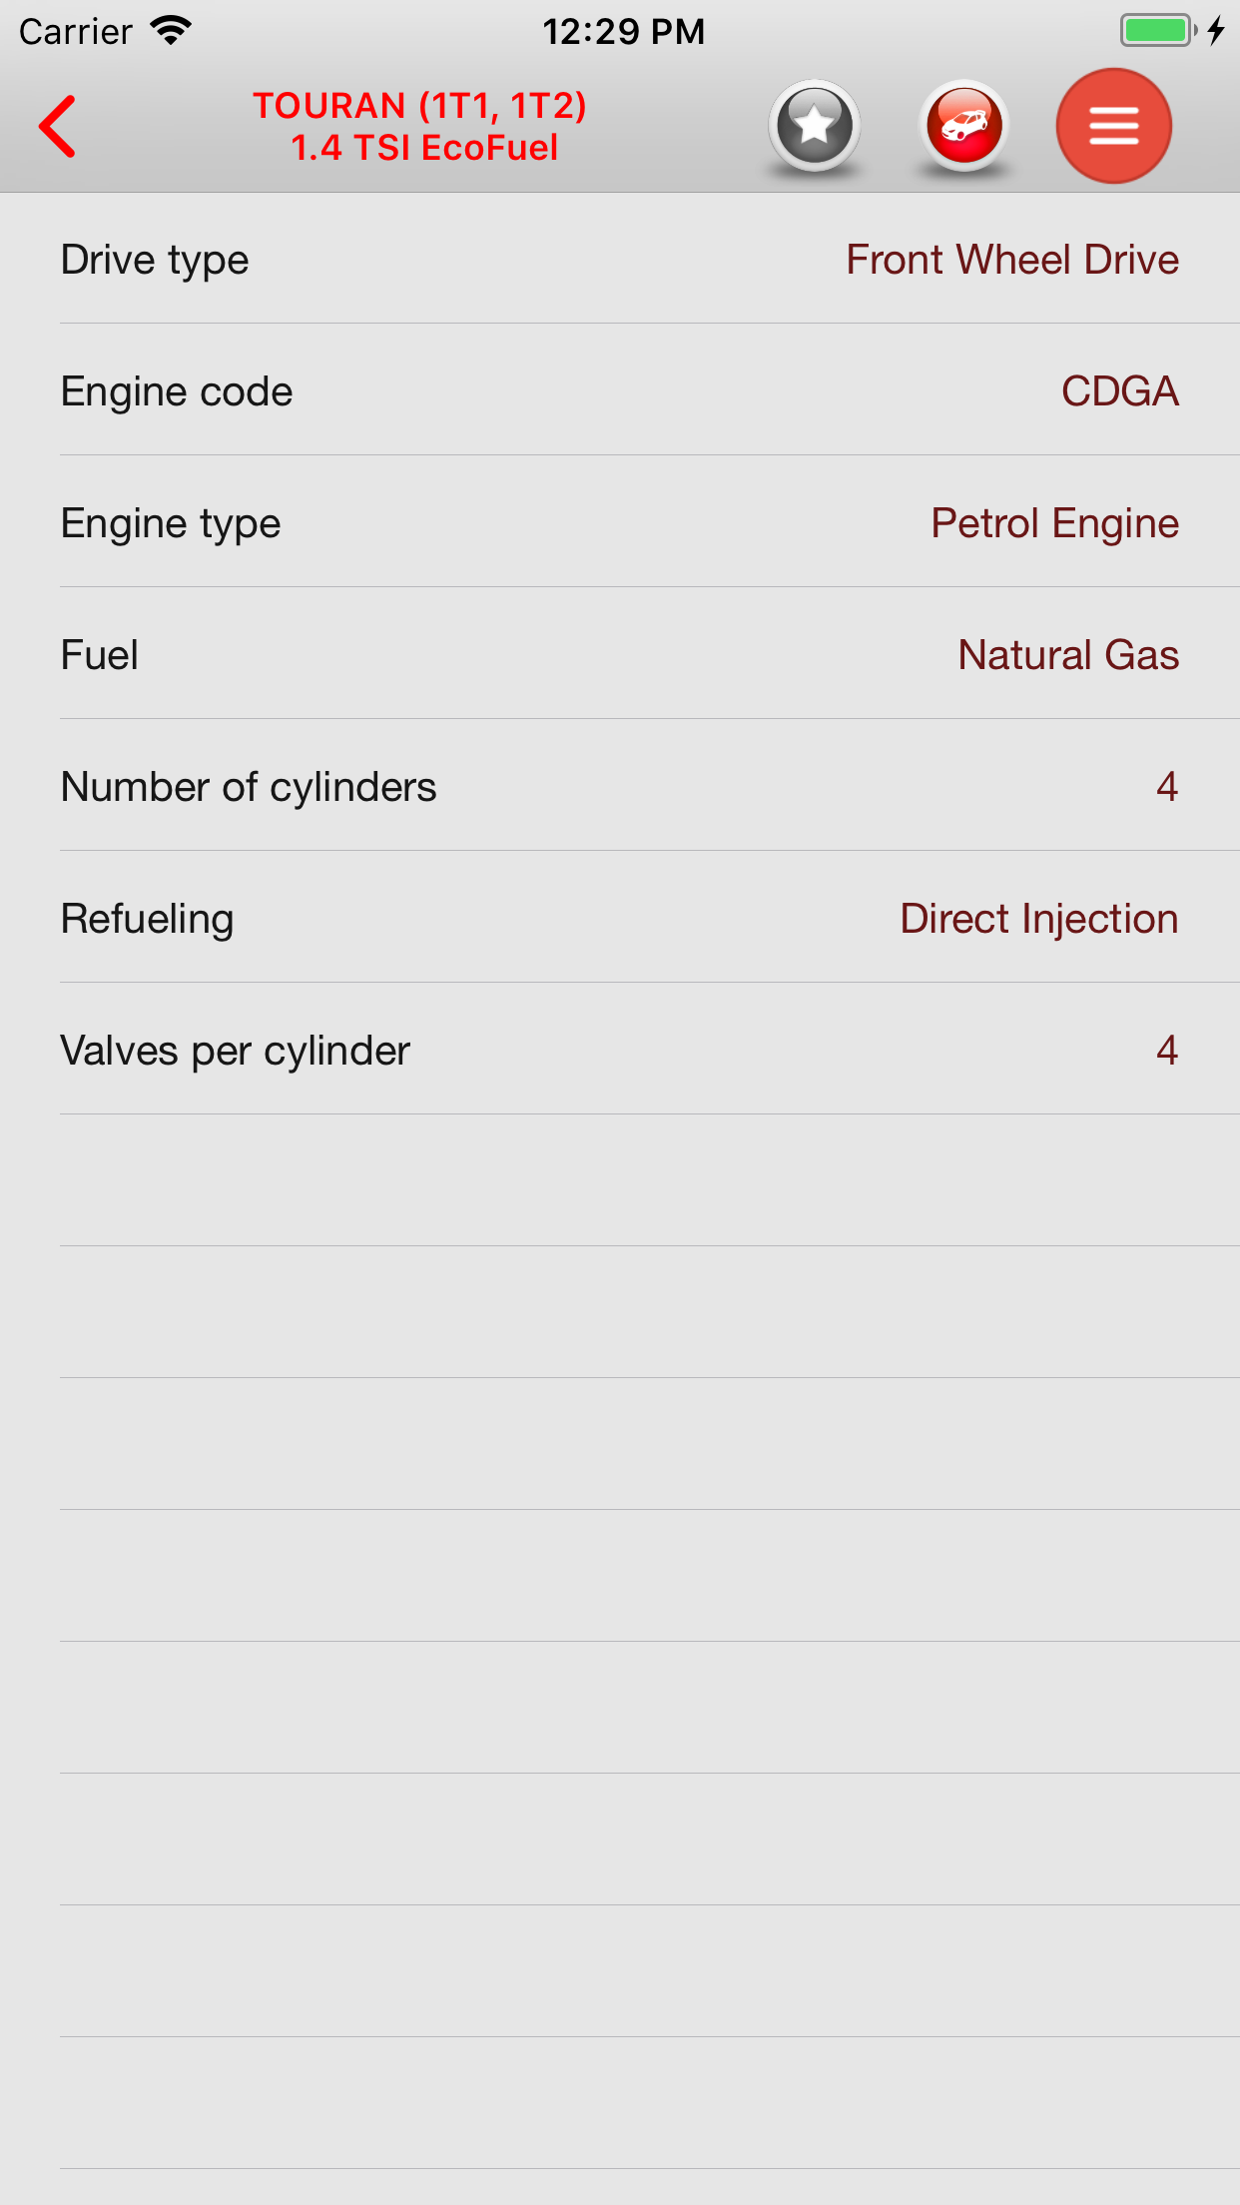Viewport: 1240px width, 2205px height.
Task: Tap the Petrol Engine value
Action: click(x=1054, y=523)
